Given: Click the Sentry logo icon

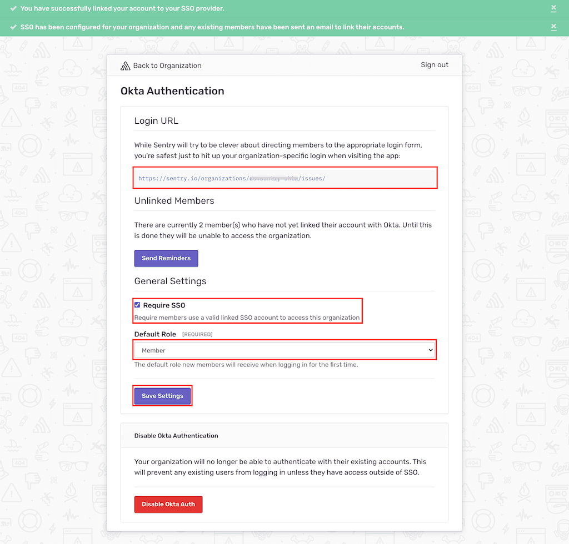Looking at the screenshot, I should [126, 65].
